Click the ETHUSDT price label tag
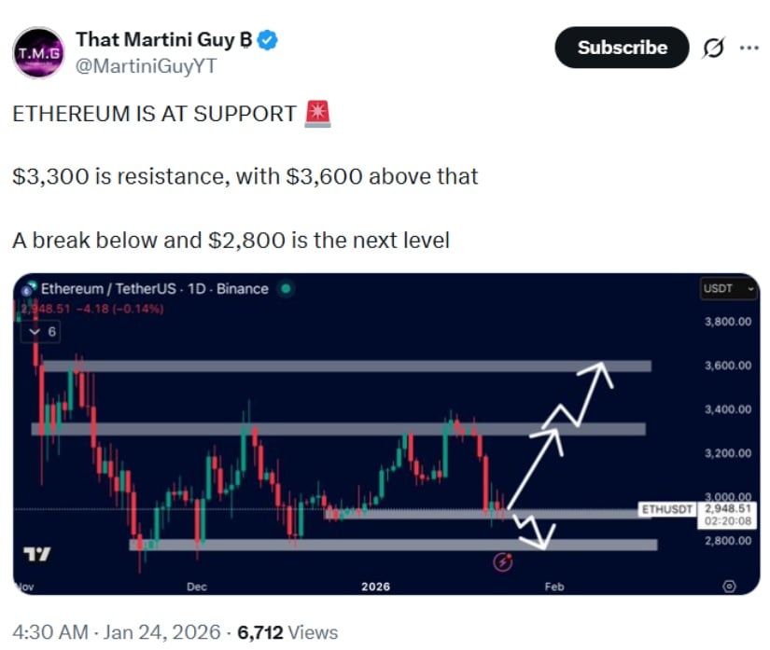Screen dimensions: 770x650 click(x=667, y=510)
